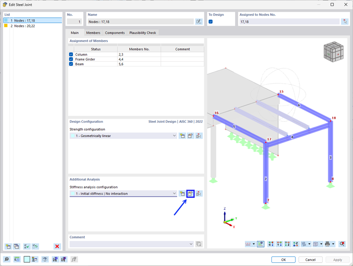Viewport: 353px width, 266px height.
Task: Copy the selected steel joint
Action: 16,246
